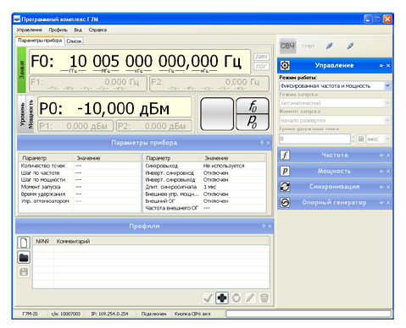This screenshot has width=406, height=328.
Task: Click the status bar progress bar
Action: tap(309, 314)
